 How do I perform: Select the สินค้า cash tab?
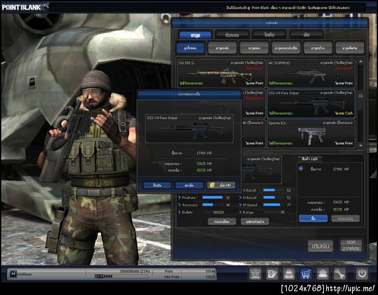pos(309,159)
